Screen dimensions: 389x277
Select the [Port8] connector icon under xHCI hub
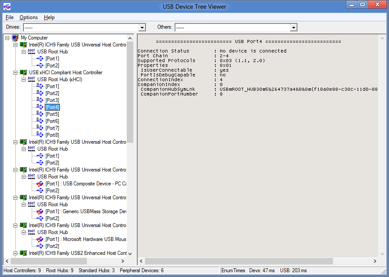pyautogui.click(x=39, y=135)
